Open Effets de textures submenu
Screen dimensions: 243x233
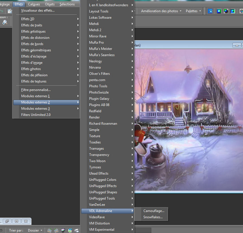click(46, 81)
